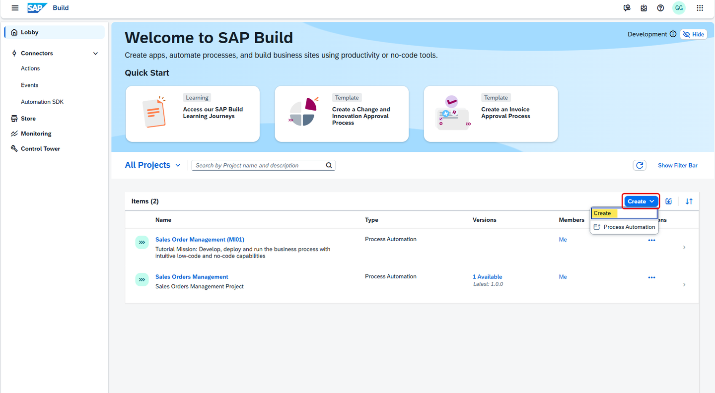Refresh the projects list
Viewport: 715px width, 393px height.
tap(640, 165)
